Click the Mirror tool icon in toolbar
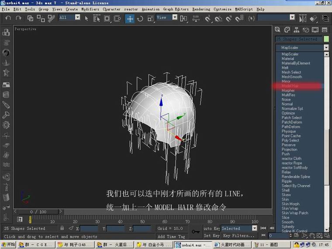 [303, 19]
